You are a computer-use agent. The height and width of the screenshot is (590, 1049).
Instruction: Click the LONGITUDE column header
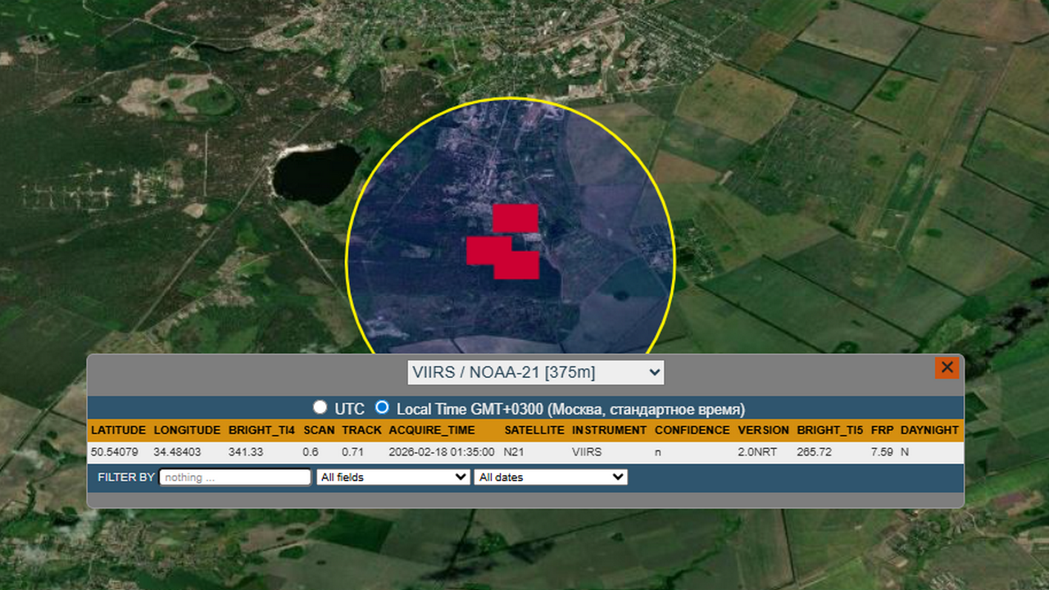pos(187,430)
